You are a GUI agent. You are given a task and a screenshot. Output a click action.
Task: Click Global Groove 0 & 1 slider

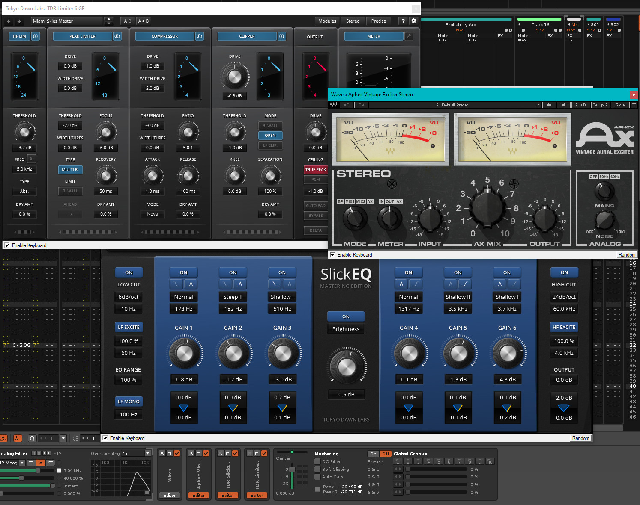pyautogui.click(x=436, y=469)
